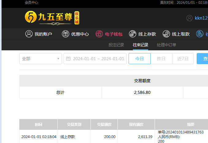The image size is (208, 143).
Task: Click the 我的账户 person icon
Action: 29,34
